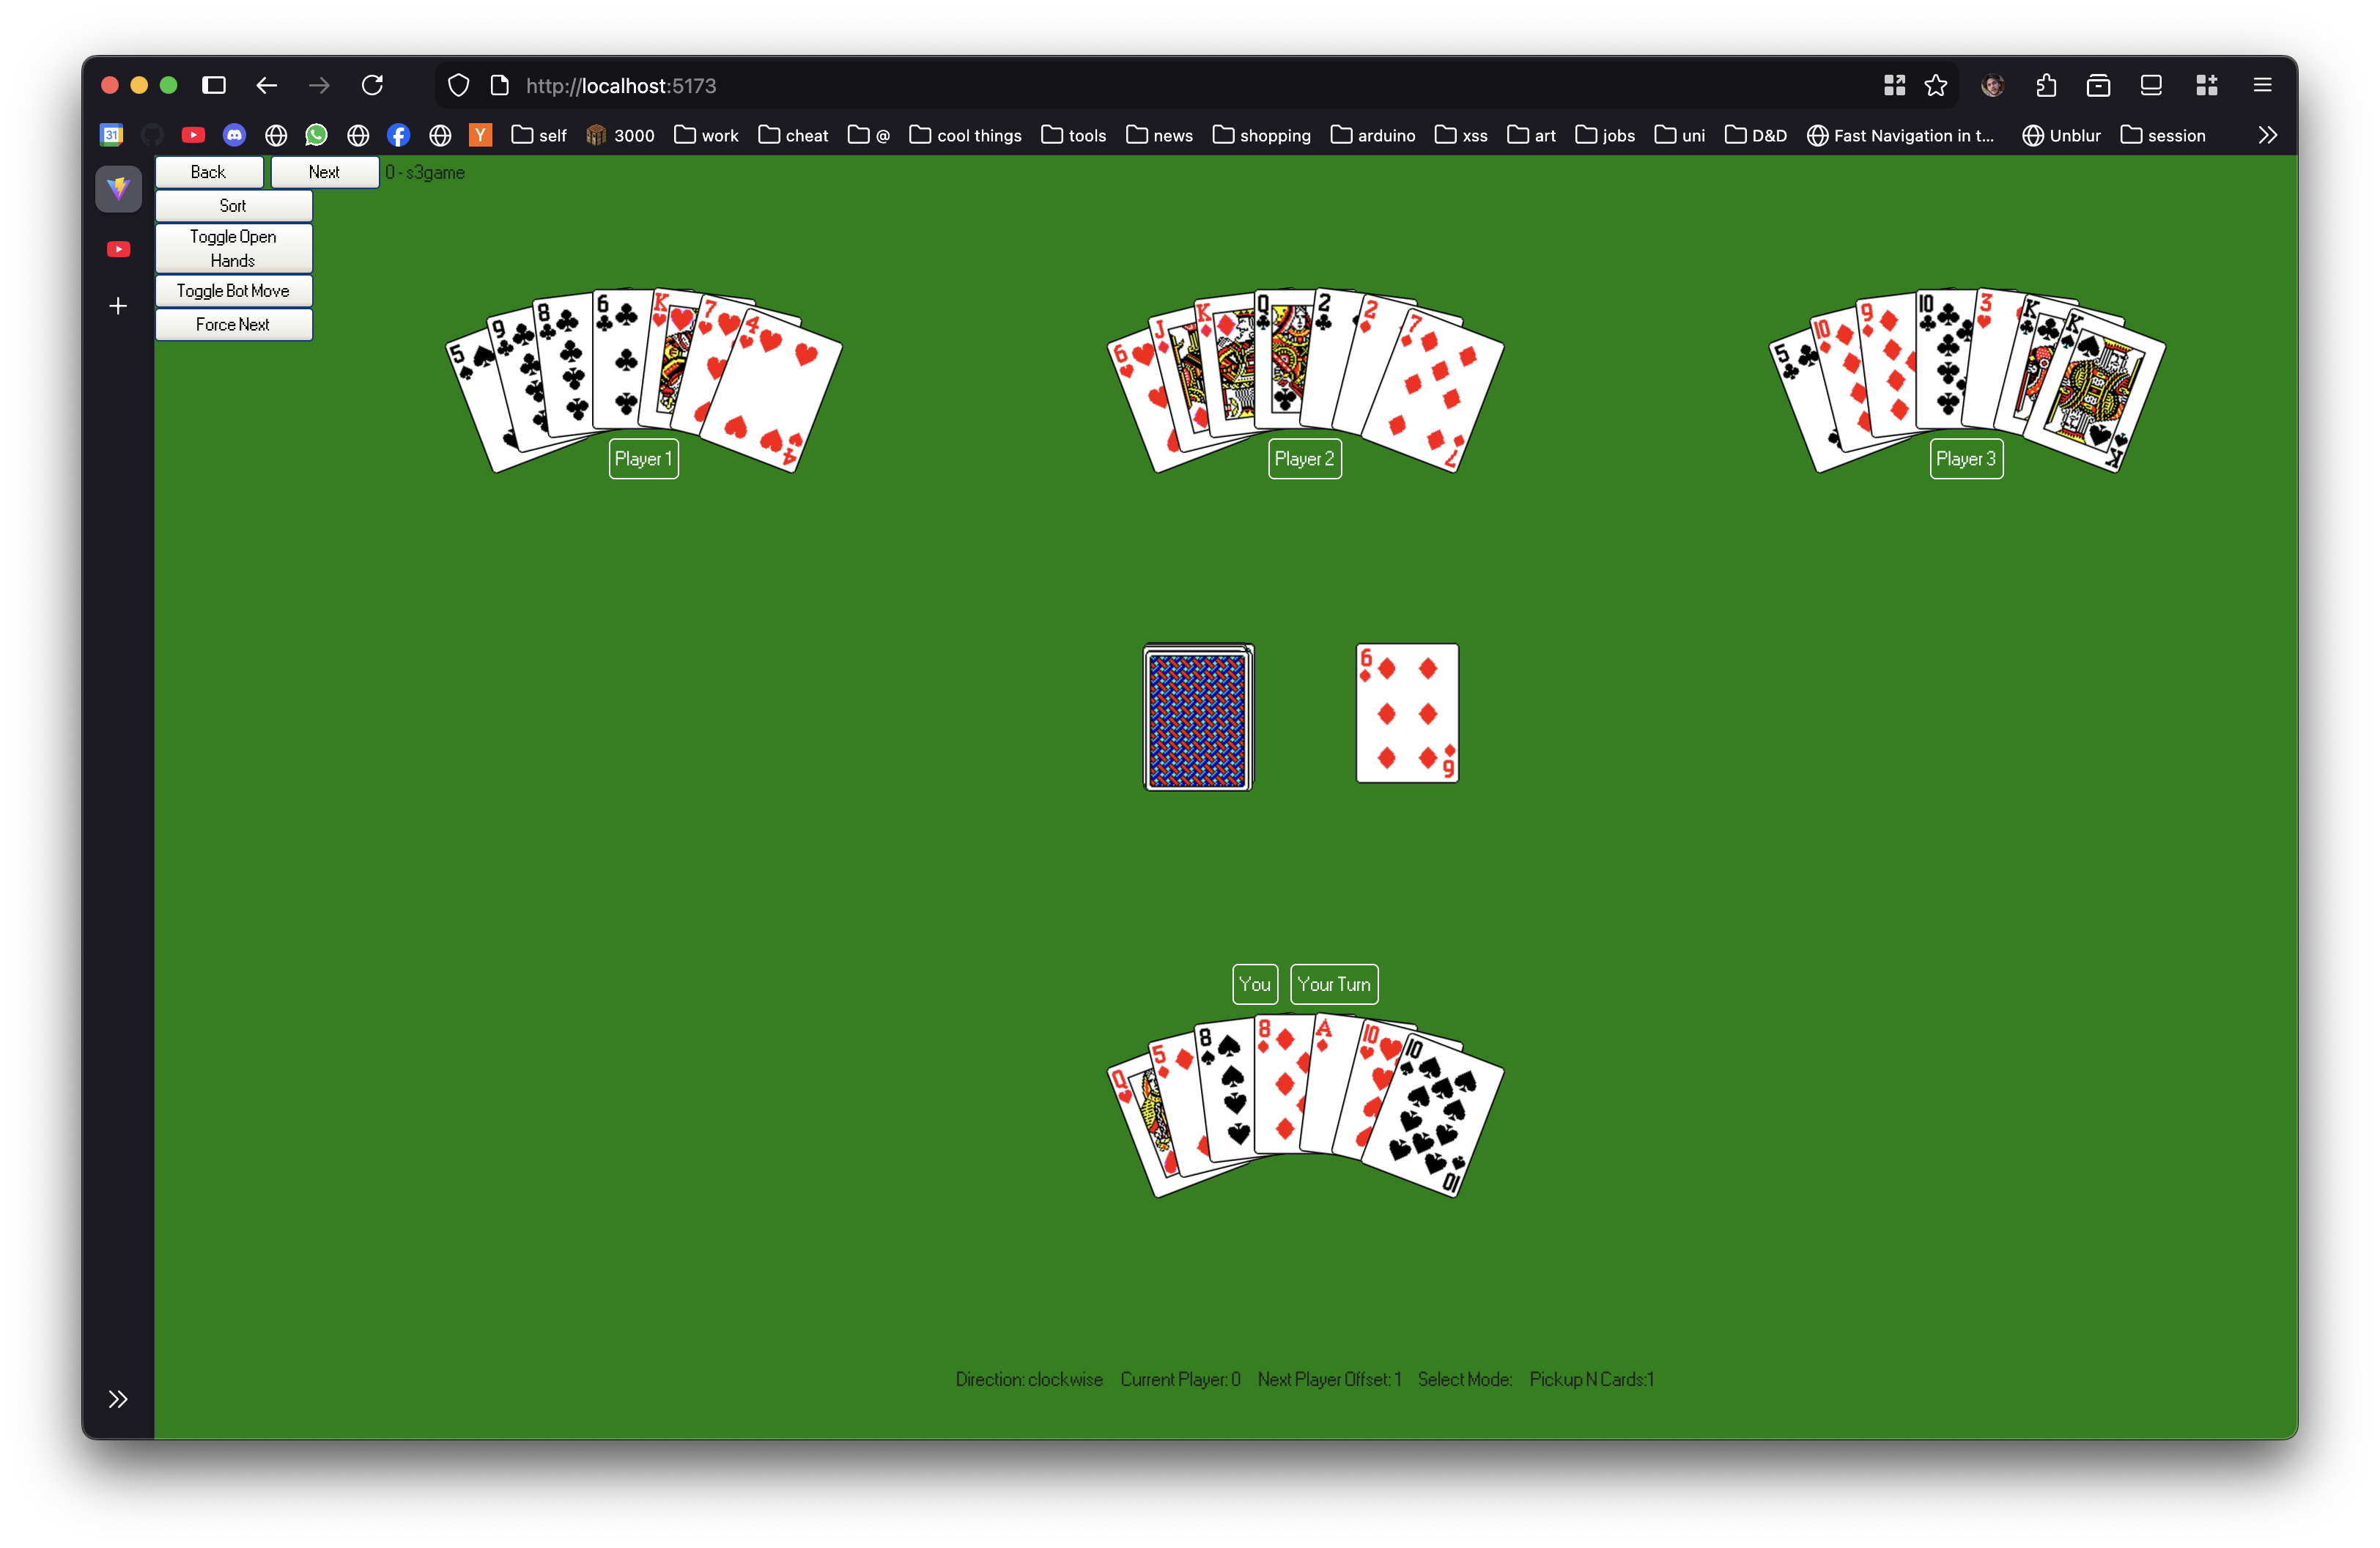Click the Discord bookmark icon
The height and width of the screenshot is (1548, 2380).
pyautogui.click(x=234, y=135)
